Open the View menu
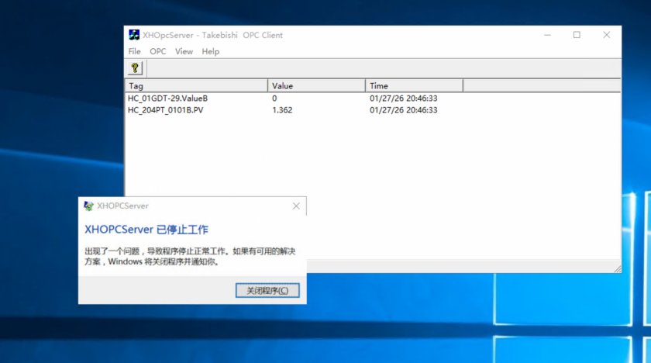 click(x=184, y=51)
